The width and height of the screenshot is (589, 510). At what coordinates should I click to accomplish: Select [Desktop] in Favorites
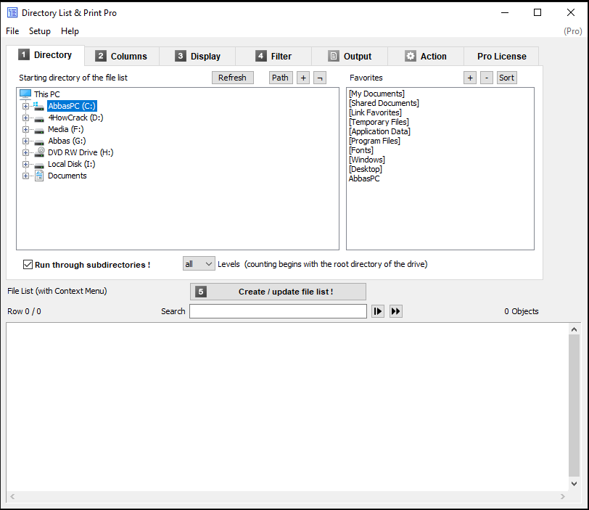(366, 169)
